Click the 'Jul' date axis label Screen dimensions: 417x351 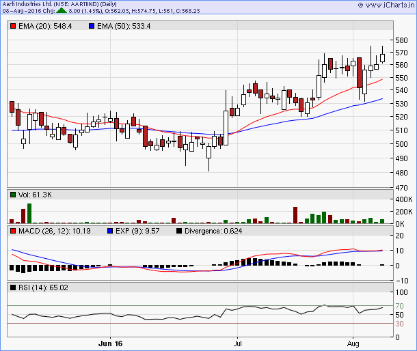point(237,343)
